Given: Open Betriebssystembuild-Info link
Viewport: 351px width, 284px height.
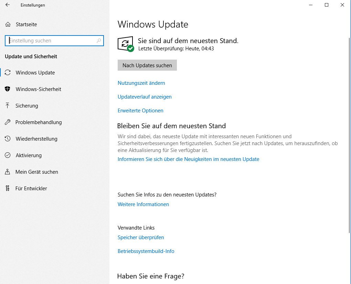Looking at the screenshot, I should coord(146,251).
